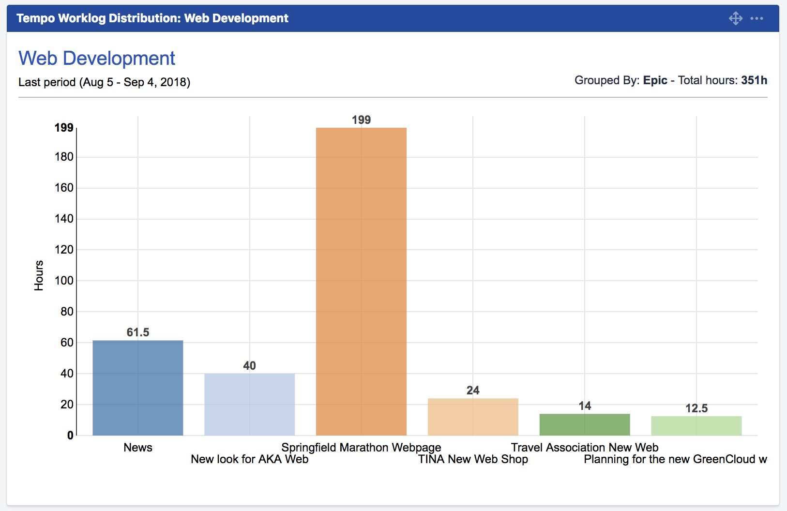The height and width of the screenshot is (511, 787).
Task: Click the TINA New Web Shop label
Action: pos(473,459)
